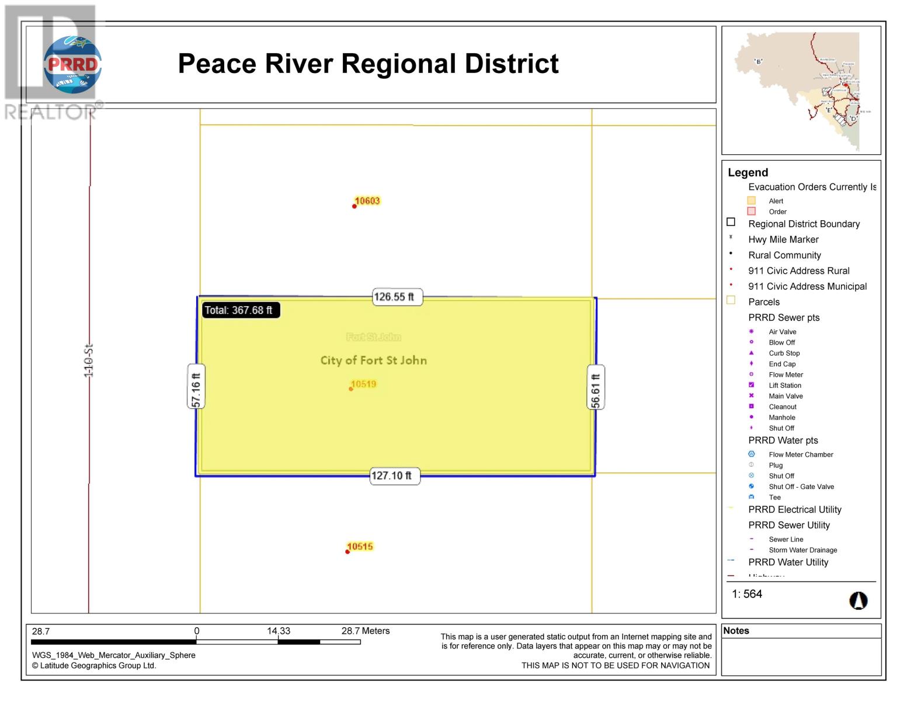Click the 'Total: 367.68 ft' measurement label
907x701 pixels.
(241, 310)
